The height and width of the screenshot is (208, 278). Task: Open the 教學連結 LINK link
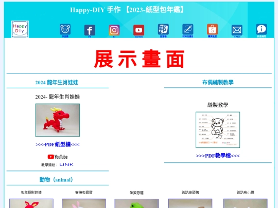(x=66, y=165)
